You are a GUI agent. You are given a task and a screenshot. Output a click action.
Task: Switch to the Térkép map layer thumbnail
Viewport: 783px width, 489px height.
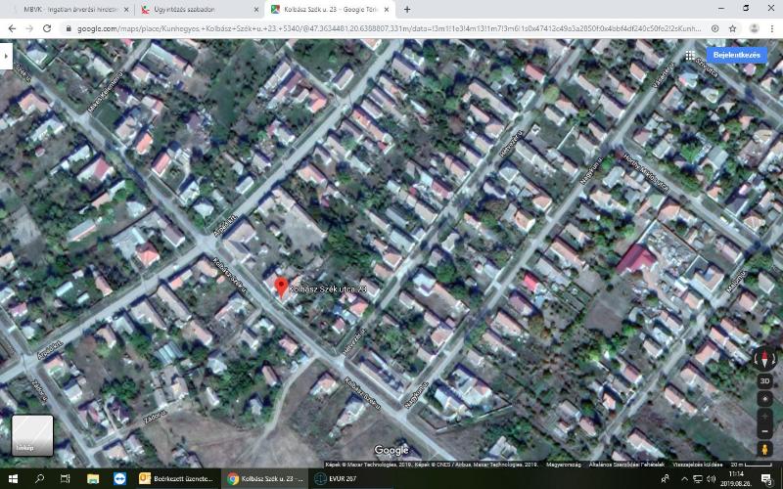32,435
